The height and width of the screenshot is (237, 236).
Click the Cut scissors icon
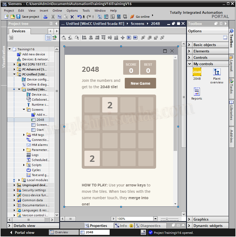(53, 17)
